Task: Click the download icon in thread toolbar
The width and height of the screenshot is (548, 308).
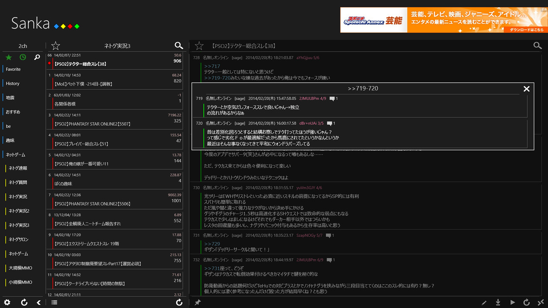Action: 497,302
